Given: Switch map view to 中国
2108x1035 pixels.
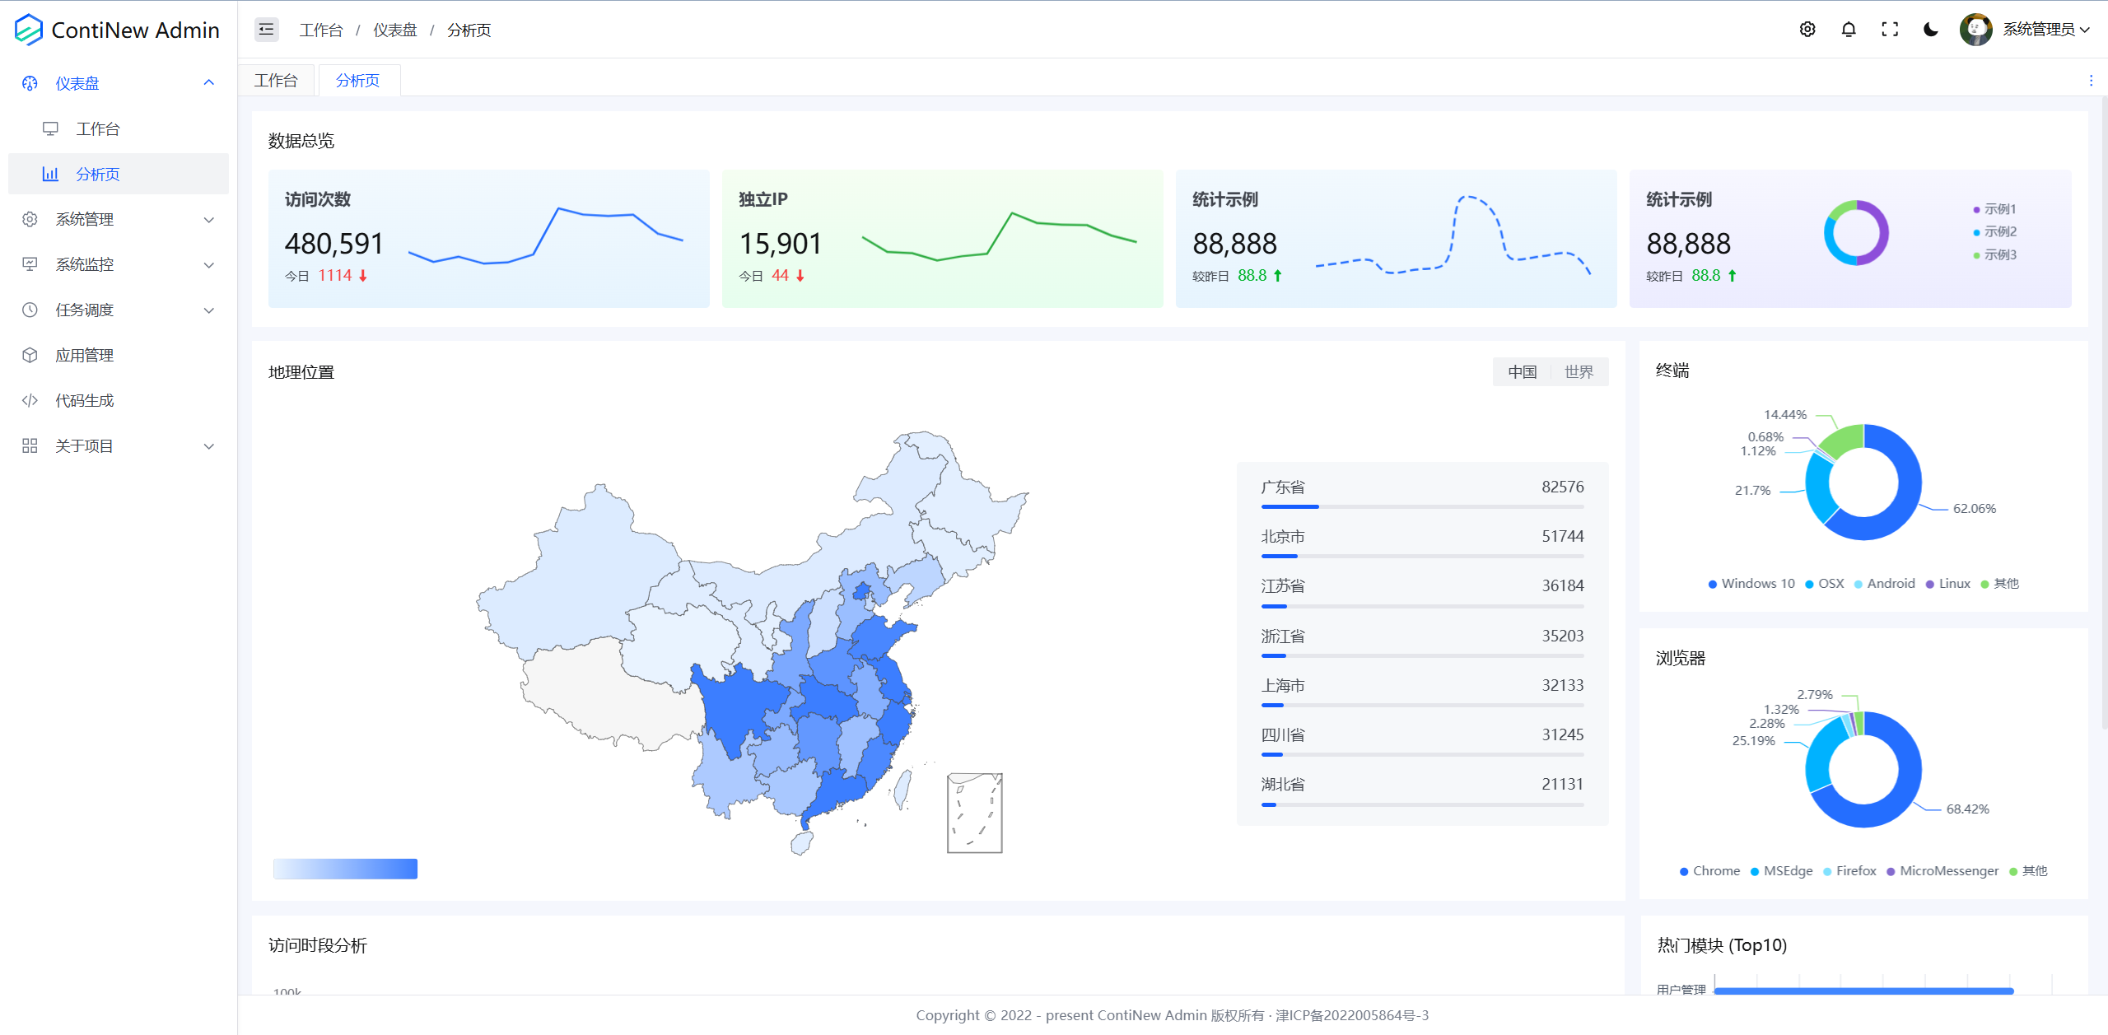Looking at the screenshot, I should point(1523,372).
